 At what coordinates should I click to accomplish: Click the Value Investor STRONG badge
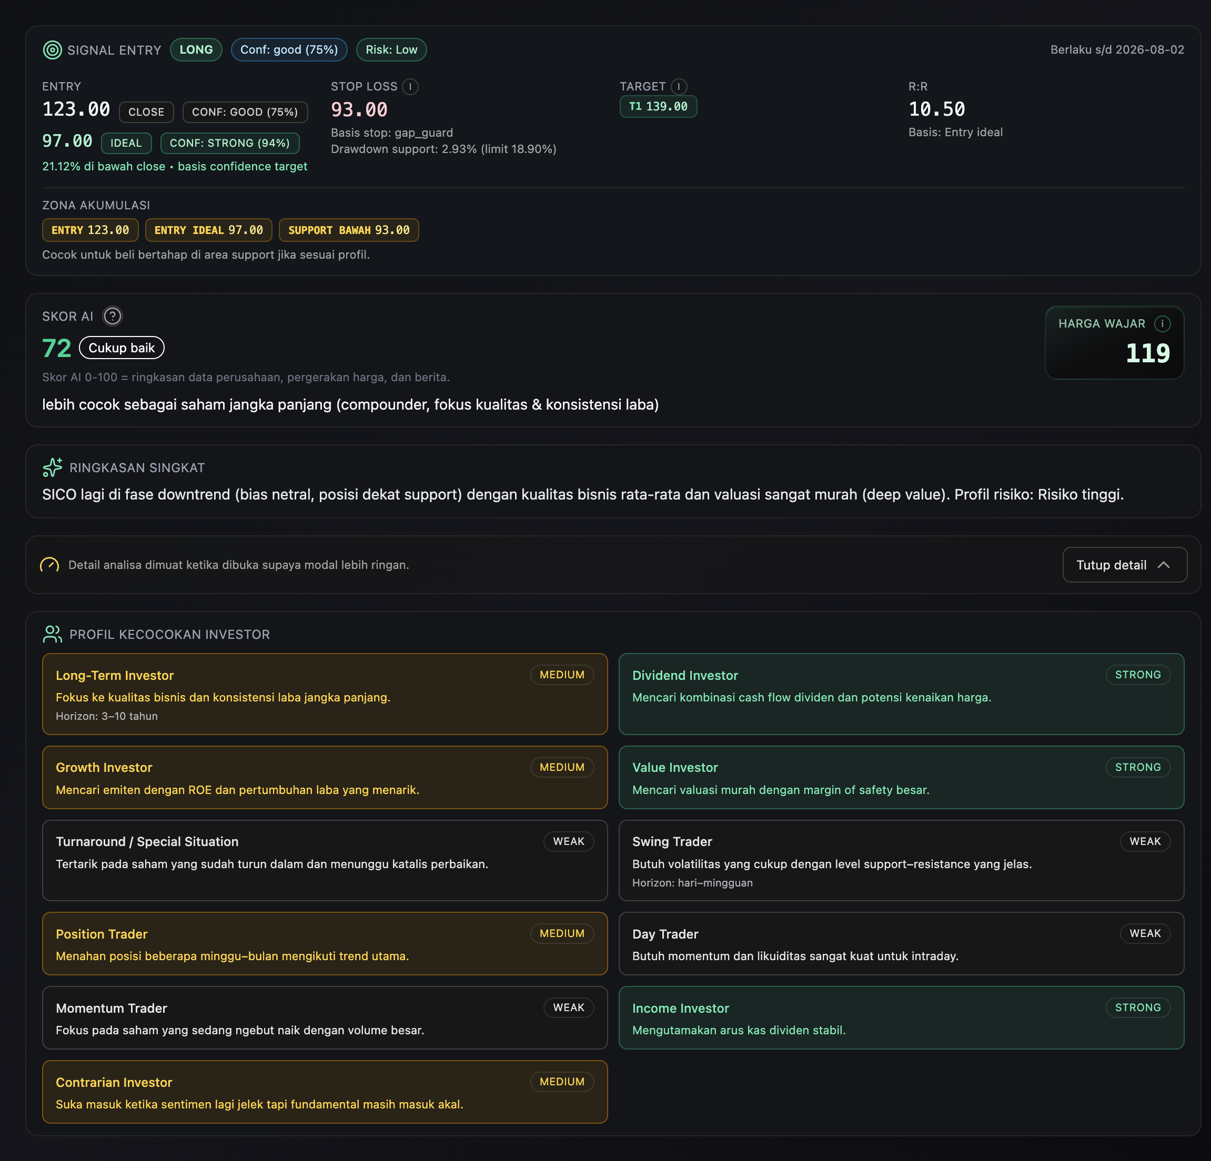click(1137, 767)
